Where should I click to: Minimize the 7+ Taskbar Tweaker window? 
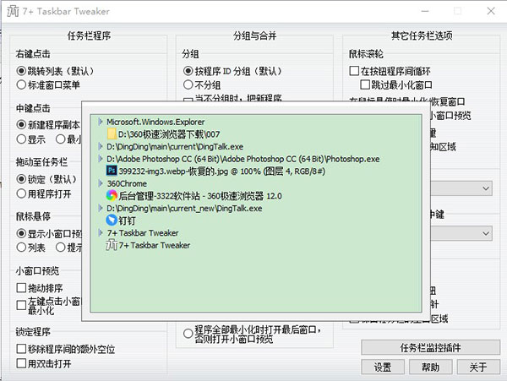(425, 11)
